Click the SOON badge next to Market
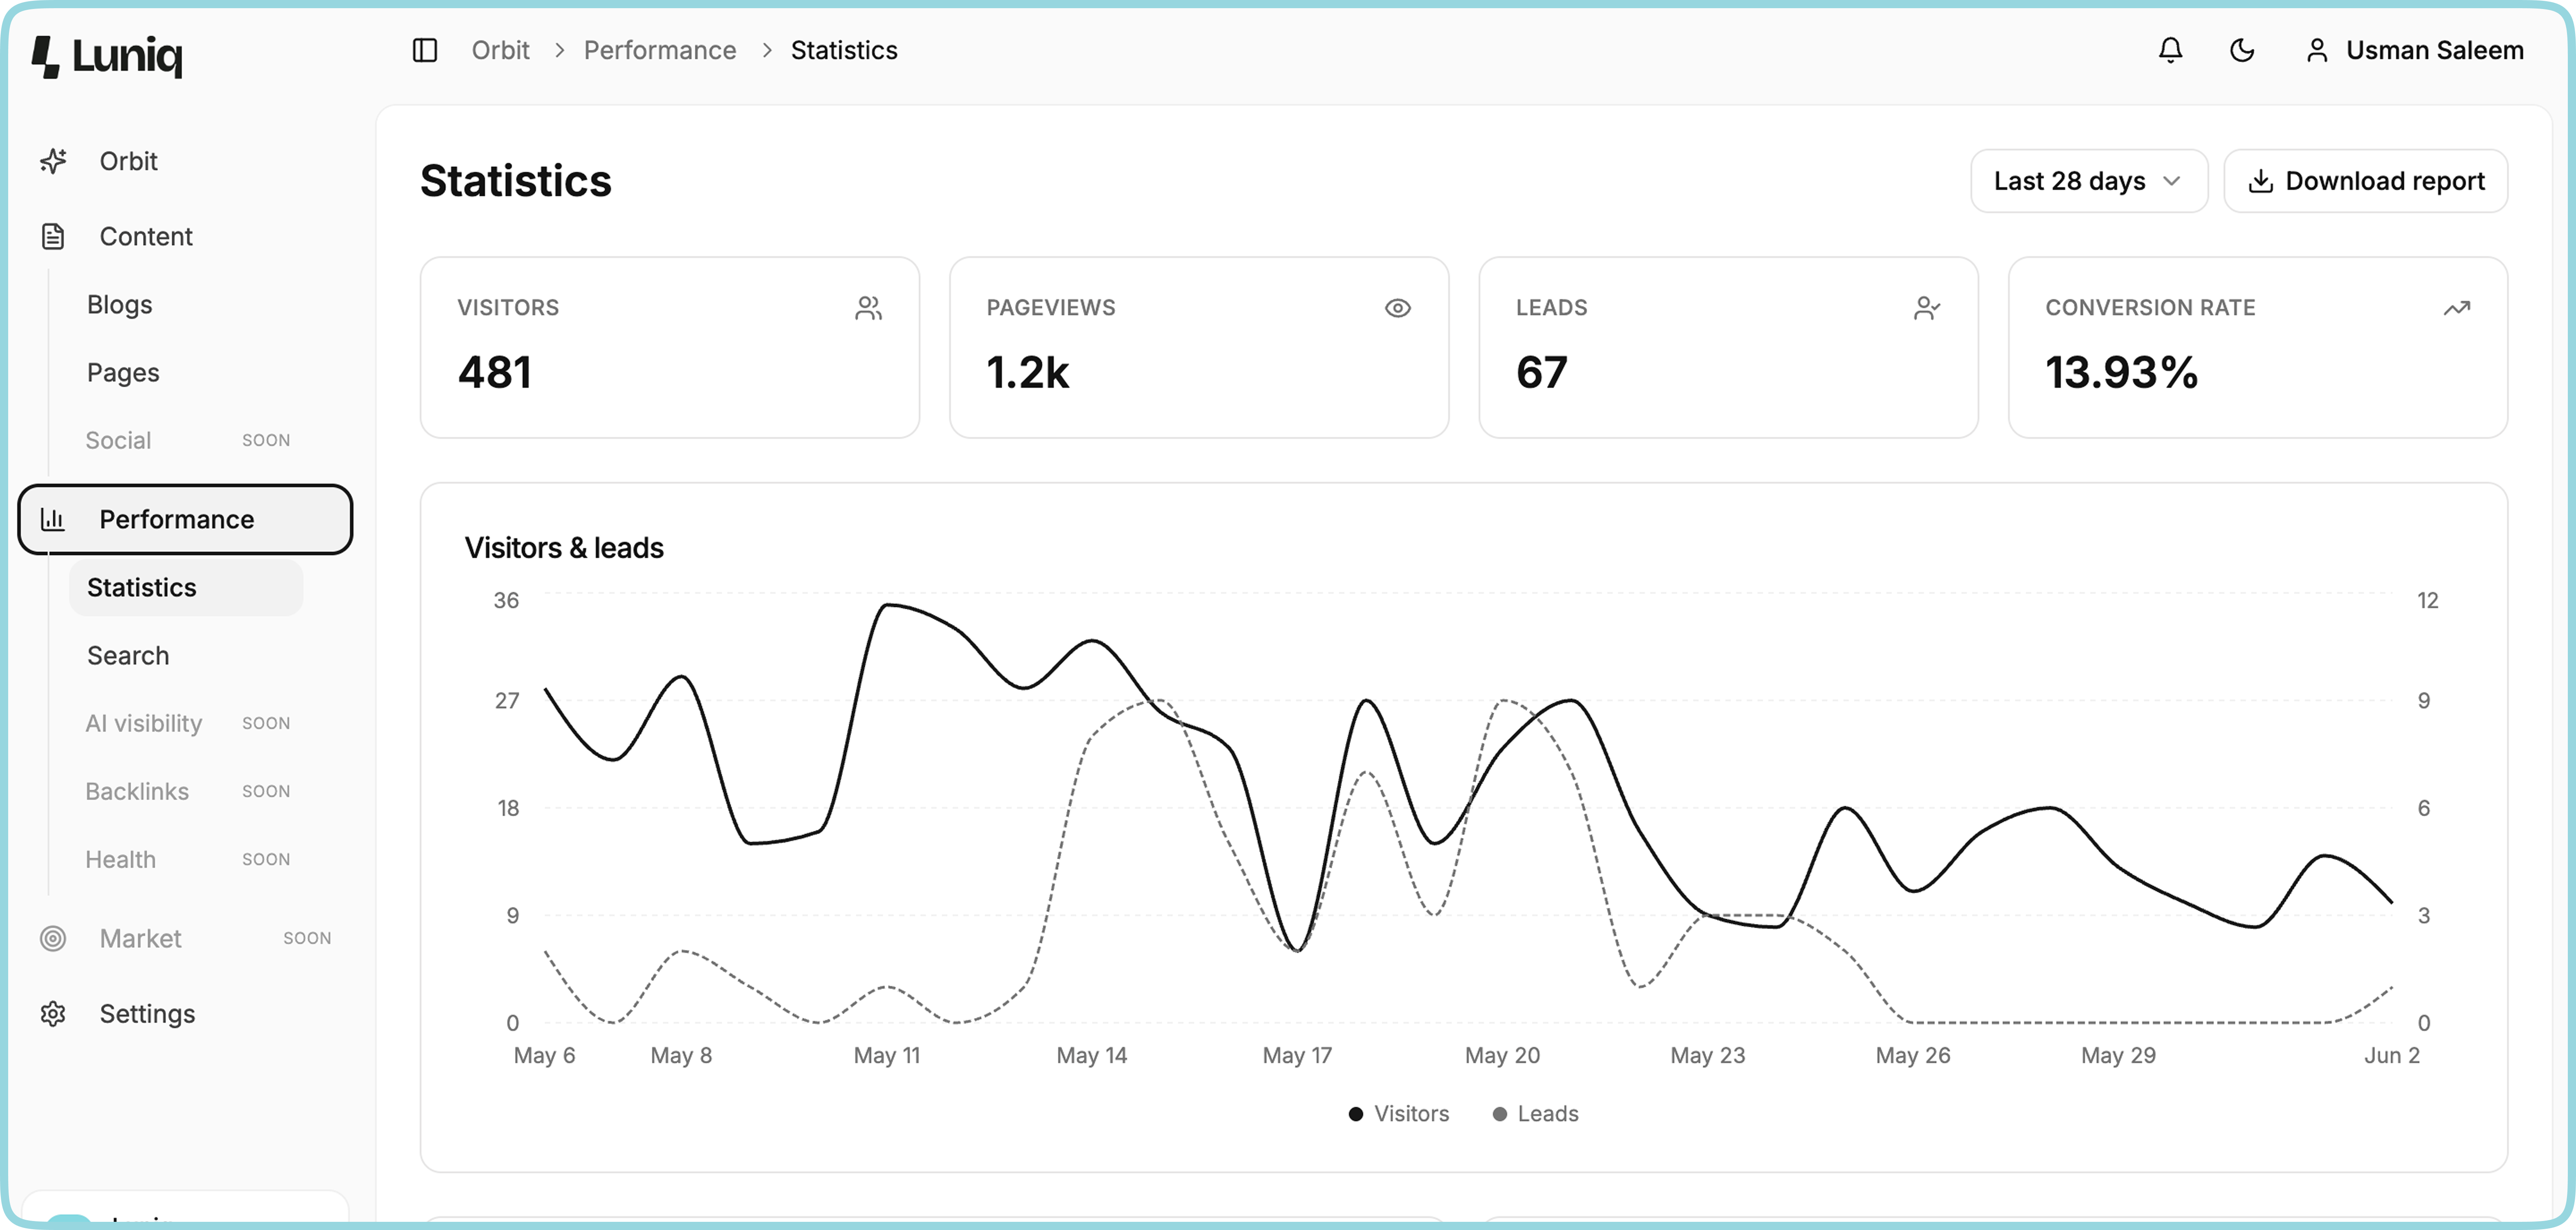 click(x=307, y=938)
